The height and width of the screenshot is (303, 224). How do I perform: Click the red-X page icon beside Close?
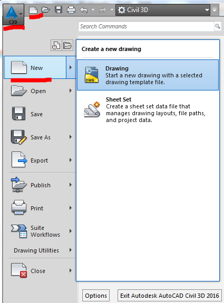click(19, 270)
